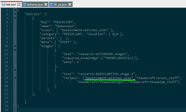
Task: Click "research.BASEELDRITCH.stage.2" text
Action: pos(106,74)
